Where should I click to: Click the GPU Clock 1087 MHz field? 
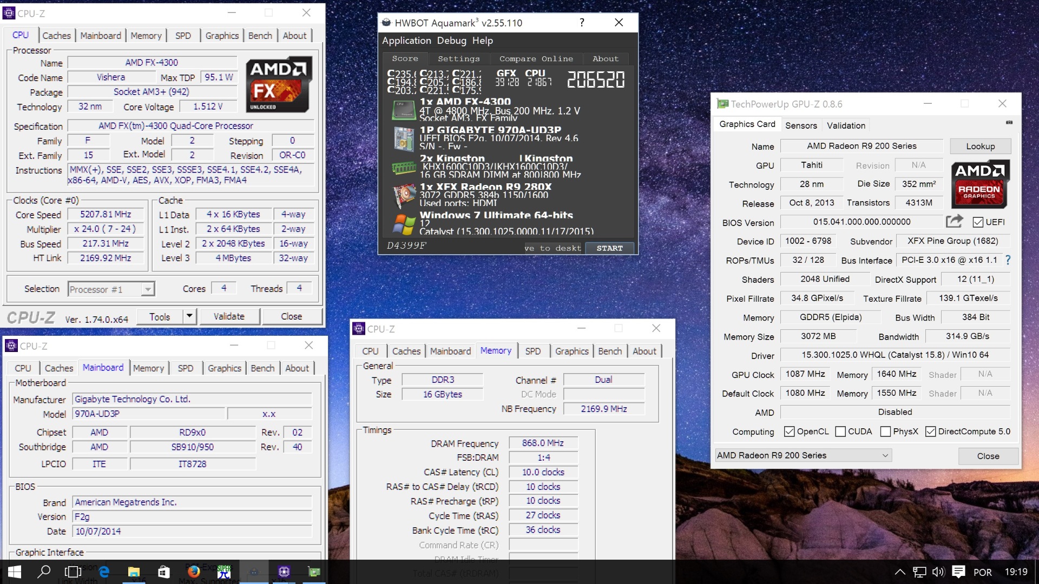[805, 374]
